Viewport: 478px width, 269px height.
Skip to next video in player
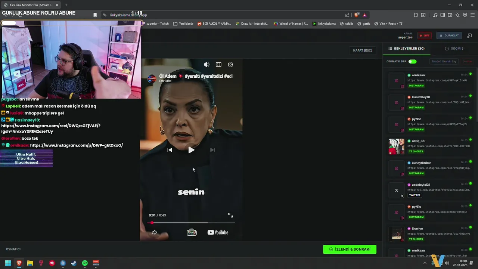(x=212, y=150)
